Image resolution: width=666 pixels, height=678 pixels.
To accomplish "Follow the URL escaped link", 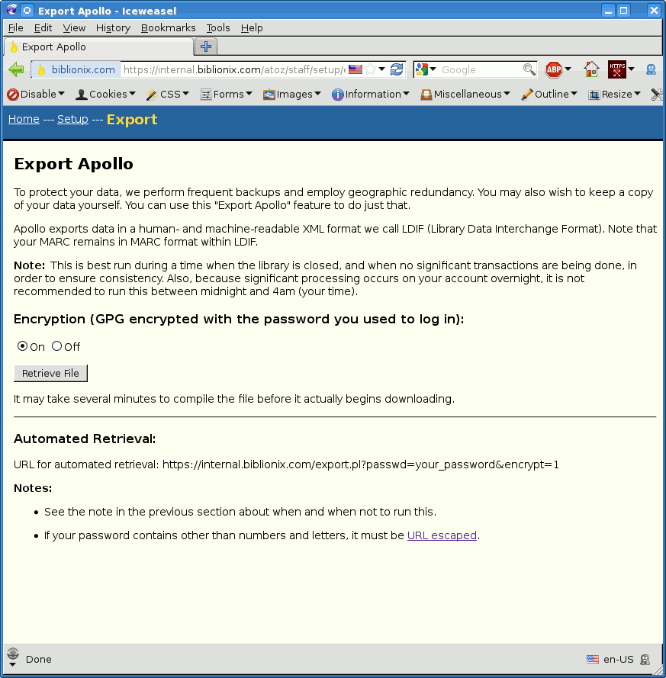I will coord(442,535).
